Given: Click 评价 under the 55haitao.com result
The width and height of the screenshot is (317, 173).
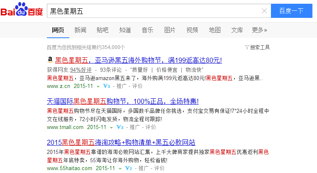Looking at the screenshot, I should click(x=159, y=168).
